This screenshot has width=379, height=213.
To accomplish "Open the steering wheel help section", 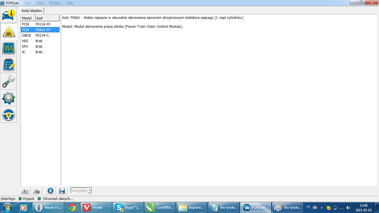I will click(9, 115).
